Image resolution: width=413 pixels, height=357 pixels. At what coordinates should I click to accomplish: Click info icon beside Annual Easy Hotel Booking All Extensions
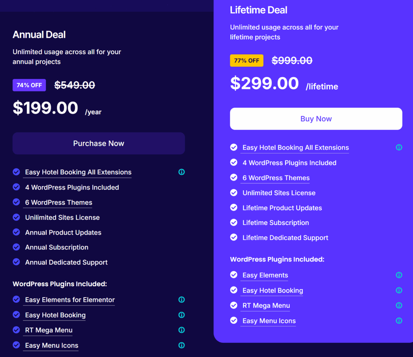[182, 172]
